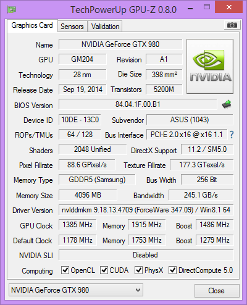Click the GPU-Z app icon in title bar

click(12, 9)
